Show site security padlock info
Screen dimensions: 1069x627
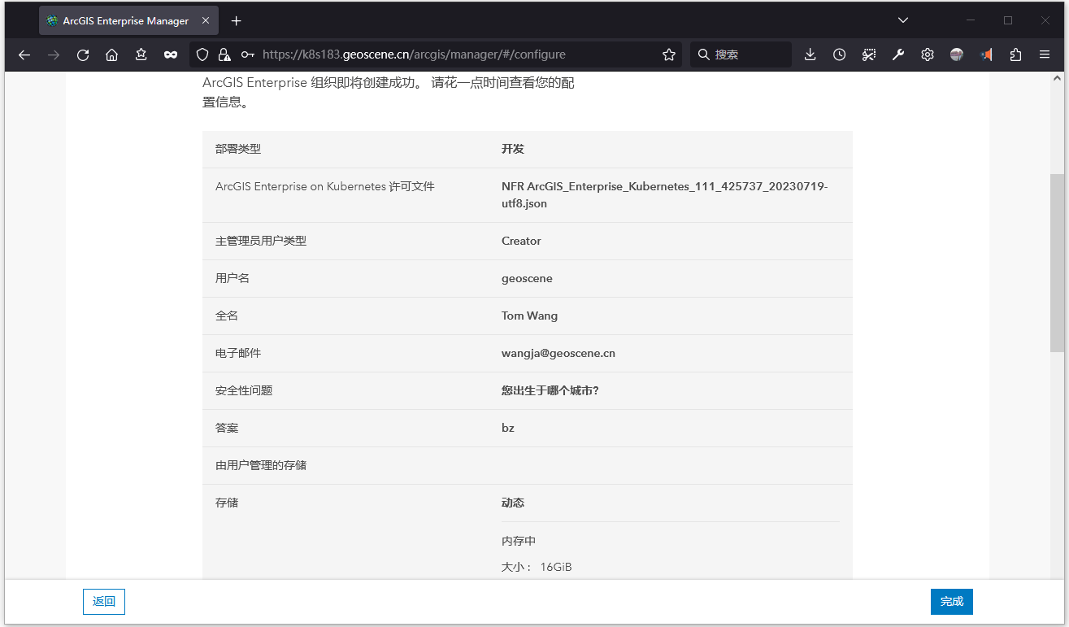224,54
